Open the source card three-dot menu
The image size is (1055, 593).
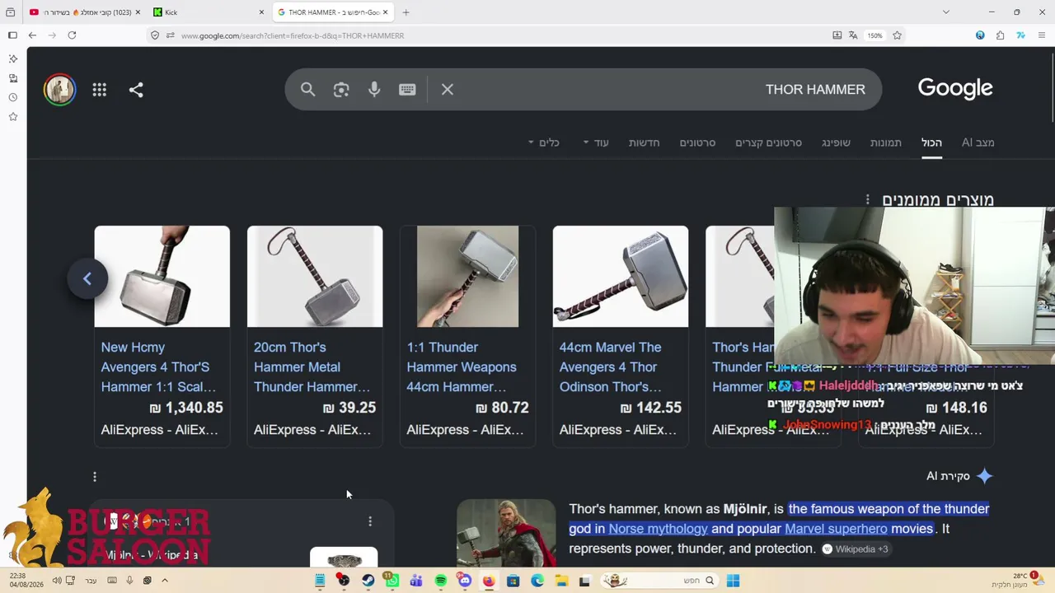point(370,521)
